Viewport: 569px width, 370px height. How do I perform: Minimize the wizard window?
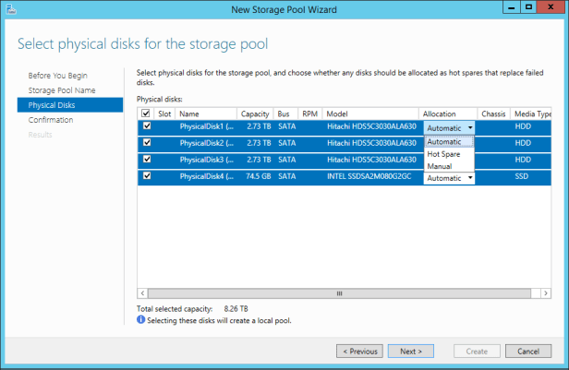(x=506, y=8)
